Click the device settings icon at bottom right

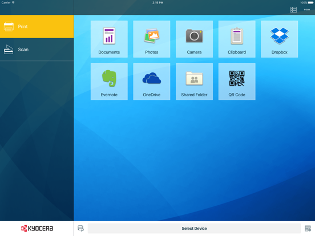pos(308,229)
